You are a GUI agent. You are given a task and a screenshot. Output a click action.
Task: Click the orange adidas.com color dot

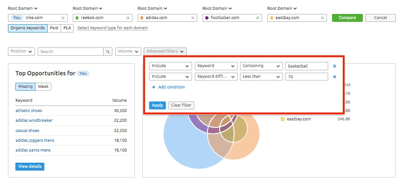[x=142, y=18]
